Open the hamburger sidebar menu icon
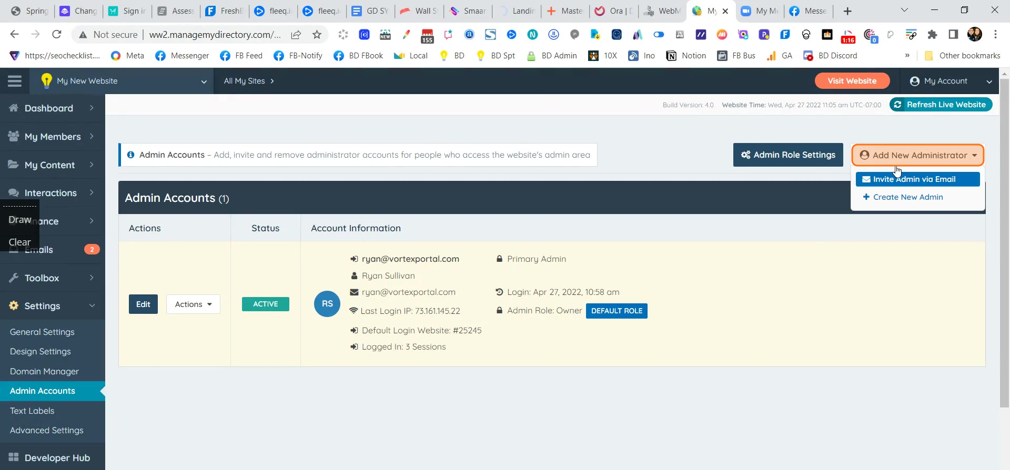The image size is (1010, 470). tap(15, 81)
